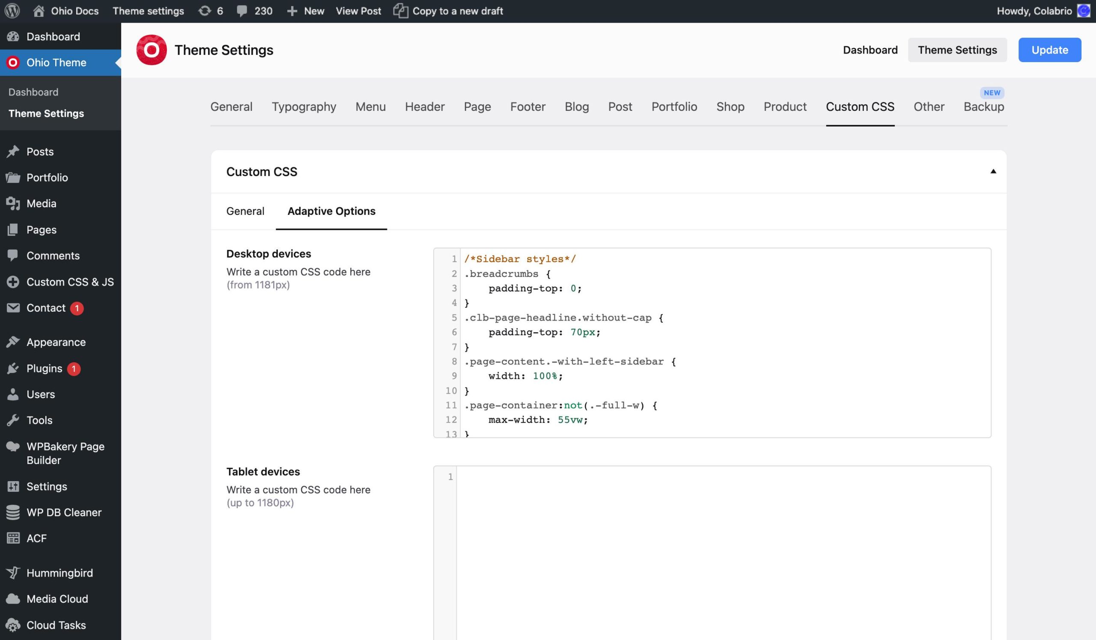Open the Header settings tab
The width and height of the screenshot is (1096, 640).
[425, 107]
